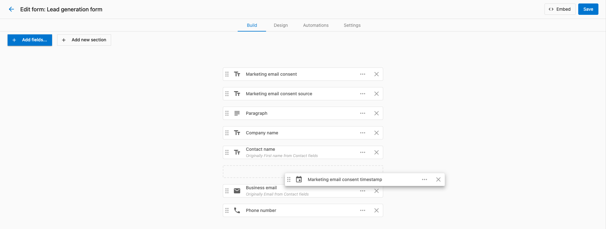Grab drag handle of Marketing email consent field
Viewport: 606px width, 229px height.
coord(227,74)
